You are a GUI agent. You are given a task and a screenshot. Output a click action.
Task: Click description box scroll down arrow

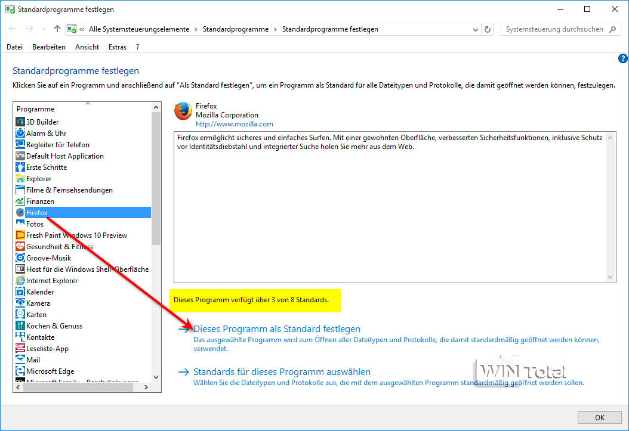coord(610,277)
